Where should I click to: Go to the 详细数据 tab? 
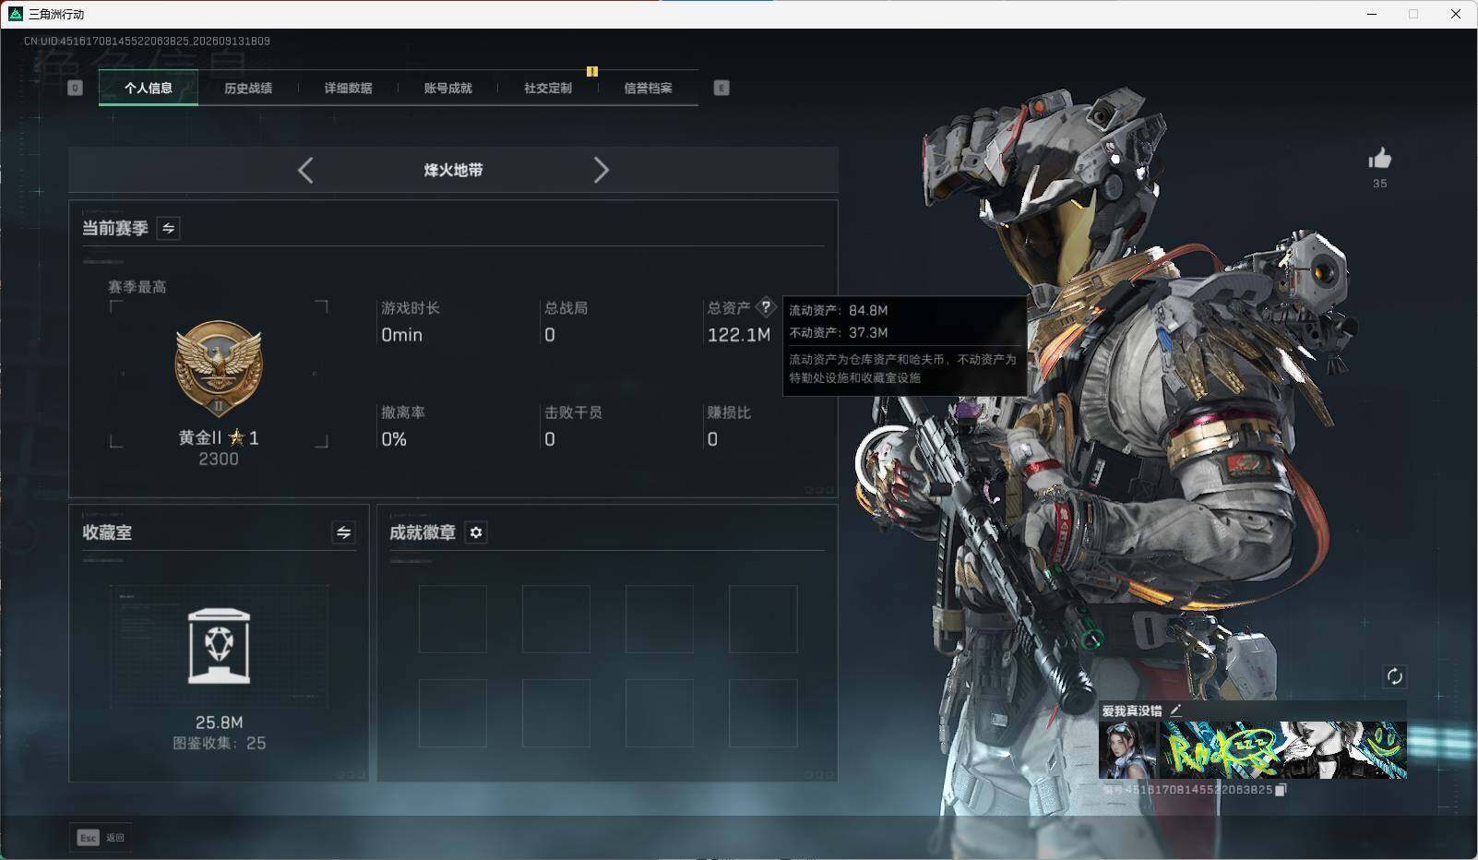point(348,88)
